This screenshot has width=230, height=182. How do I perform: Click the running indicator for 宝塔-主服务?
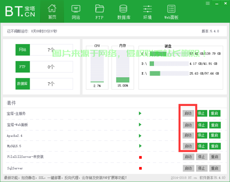click(x=140, y=114)
